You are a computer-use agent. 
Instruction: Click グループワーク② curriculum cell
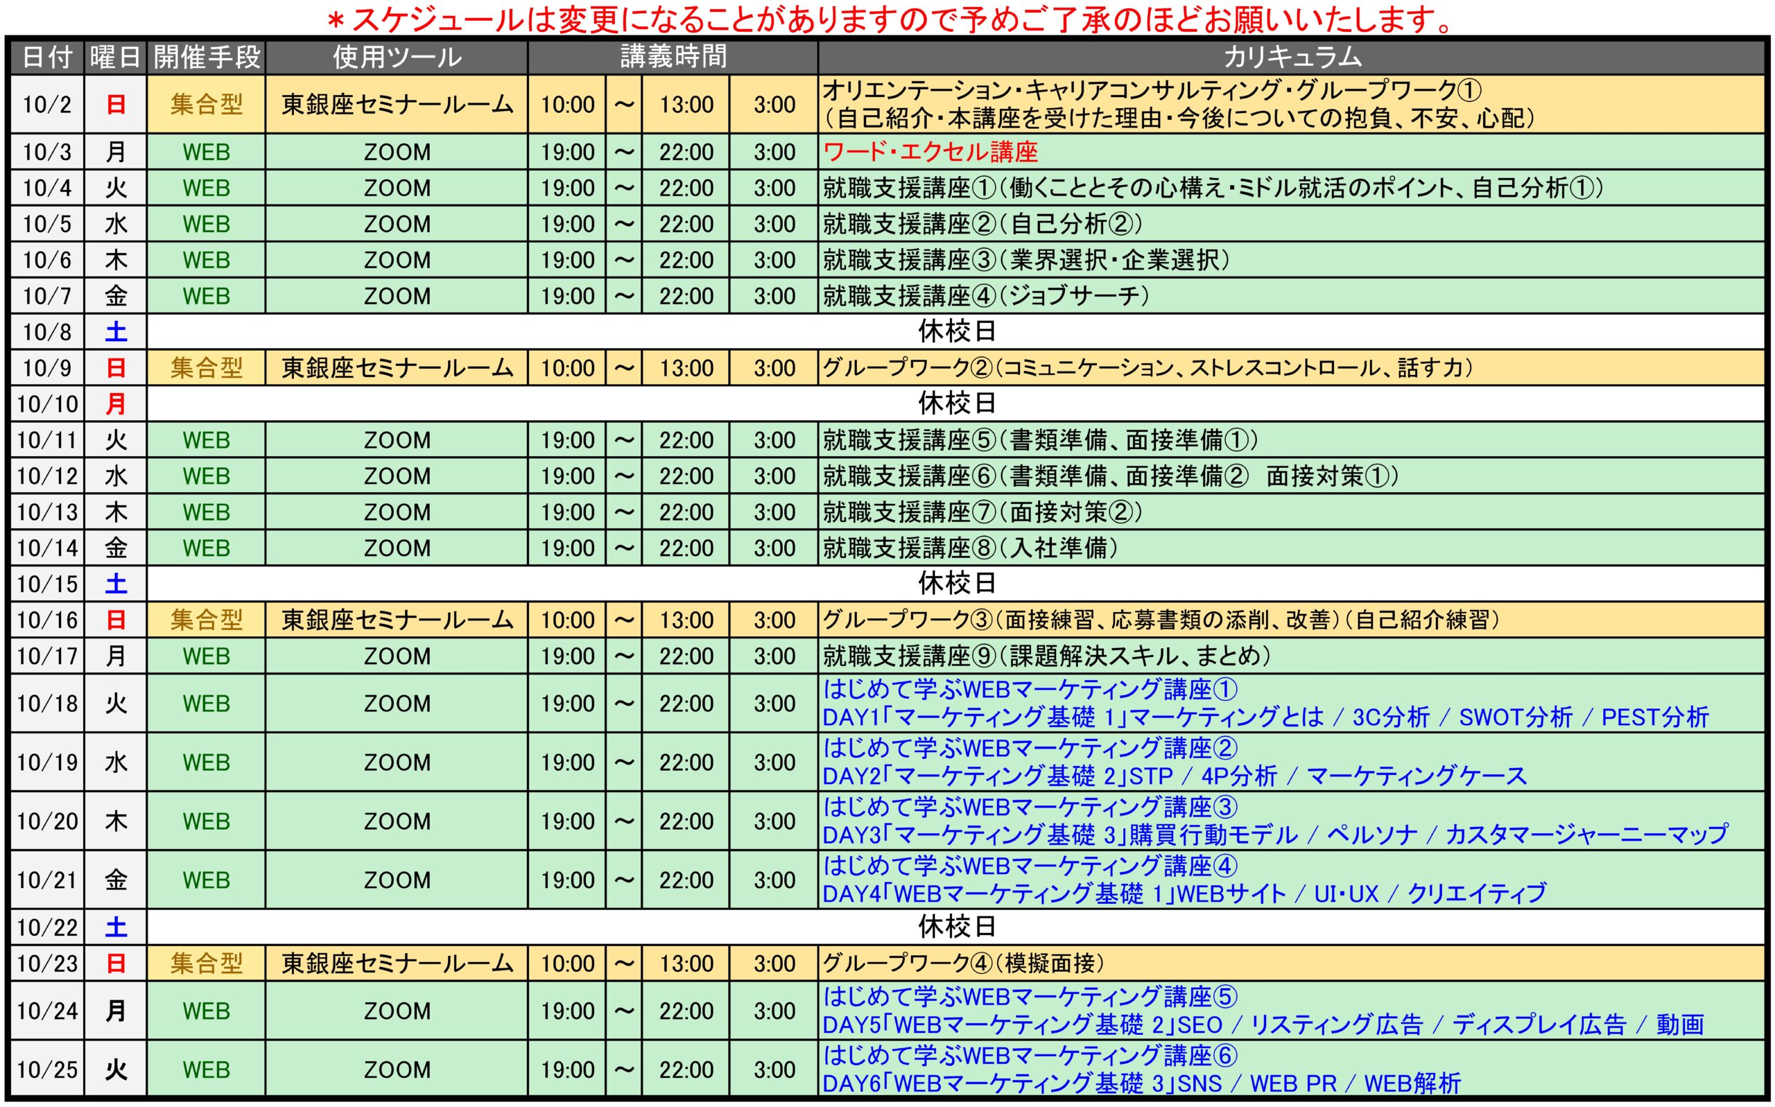1292,367
